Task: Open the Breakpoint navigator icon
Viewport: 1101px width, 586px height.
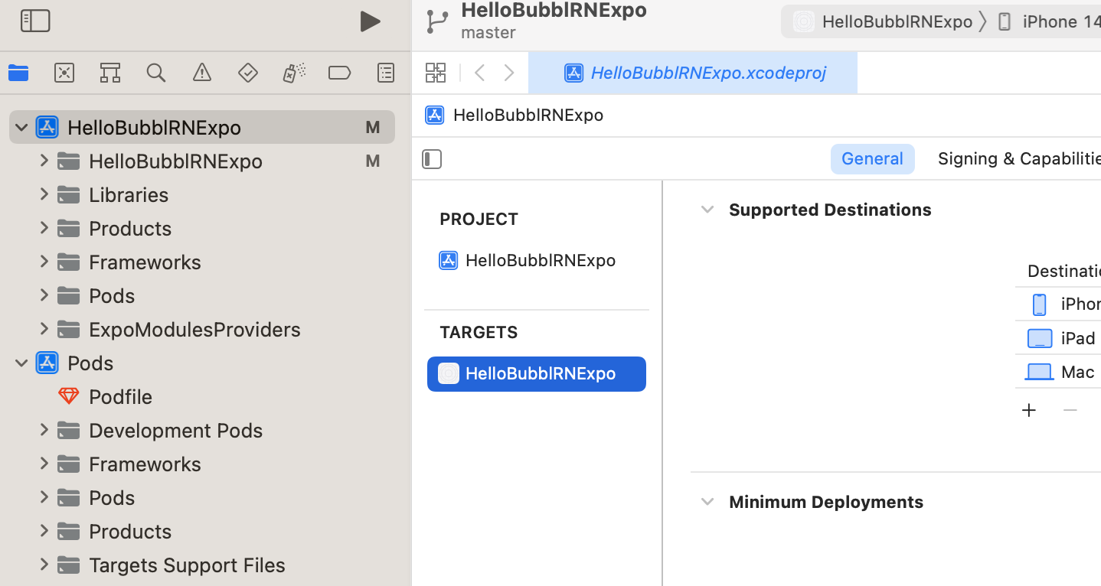Action: click(339, 73)
